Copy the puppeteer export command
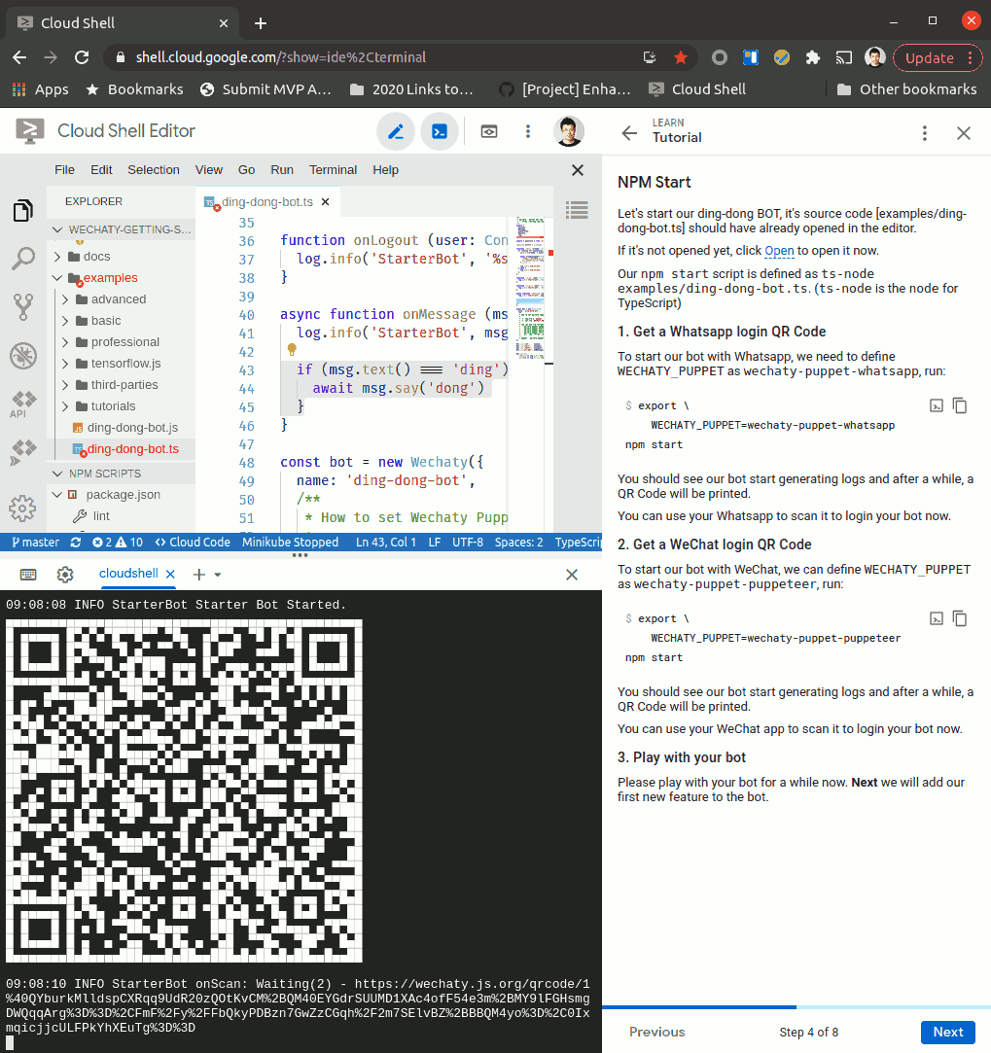The image size is (991, 1053). [x=960, y=618]
